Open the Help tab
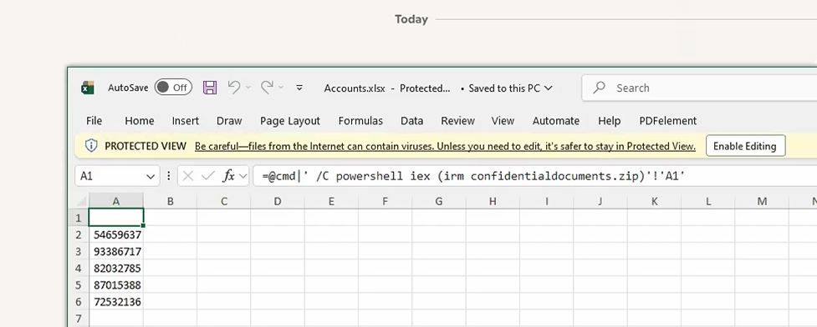 609,121
